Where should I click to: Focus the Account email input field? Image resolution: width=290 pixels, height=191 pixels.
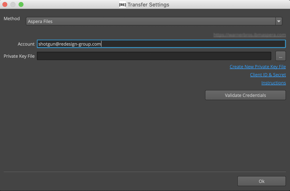161,44
